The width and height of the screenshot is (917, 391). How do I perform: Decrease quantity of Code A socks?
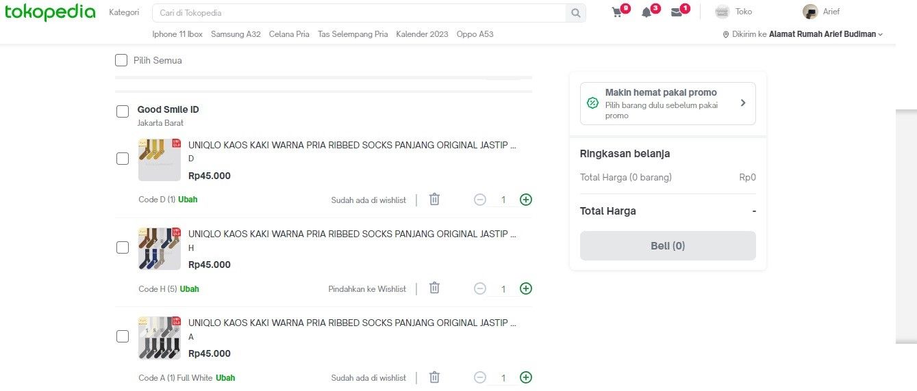pyautogui.click(x=480, y=377)
